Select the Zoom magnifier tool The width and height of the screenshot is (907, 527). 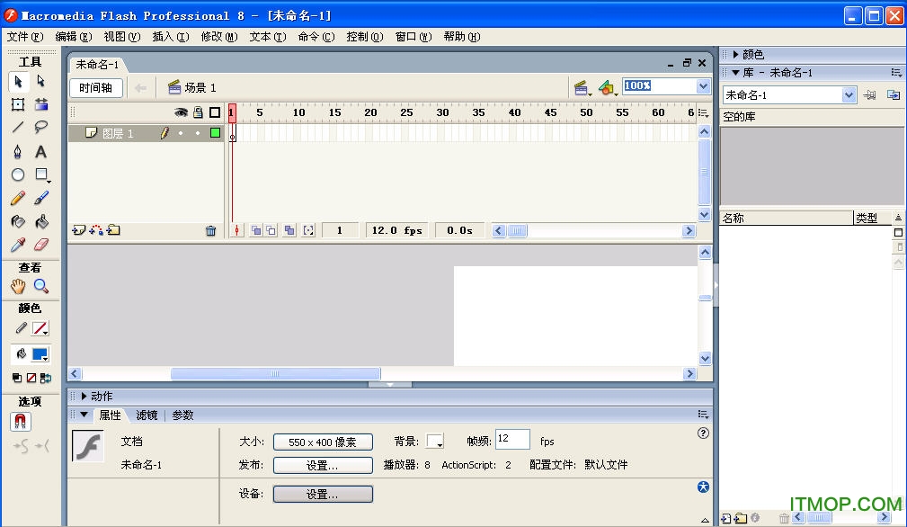click(41, 286)
